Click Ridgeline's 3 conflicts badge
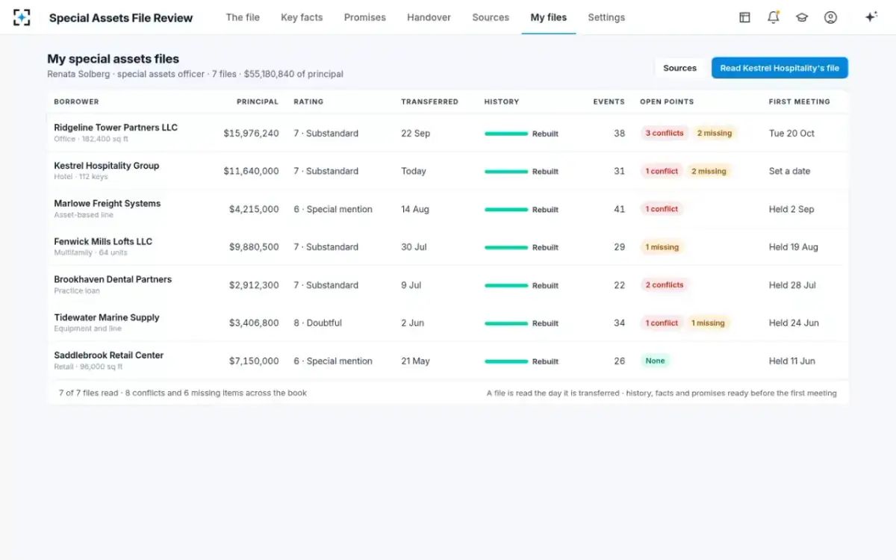 pos(665,133)
